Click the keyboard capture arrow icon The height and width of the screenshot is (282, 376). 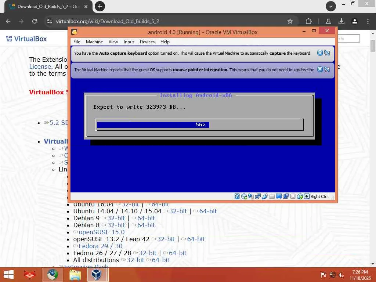point(307,196)
